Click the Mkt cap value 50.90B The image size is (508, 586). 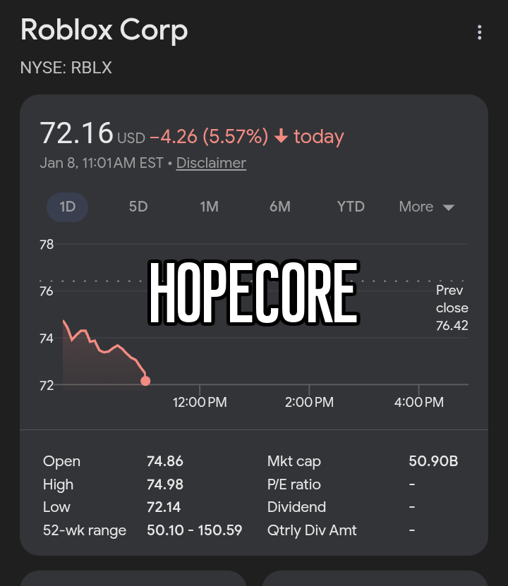pos(433,461)
